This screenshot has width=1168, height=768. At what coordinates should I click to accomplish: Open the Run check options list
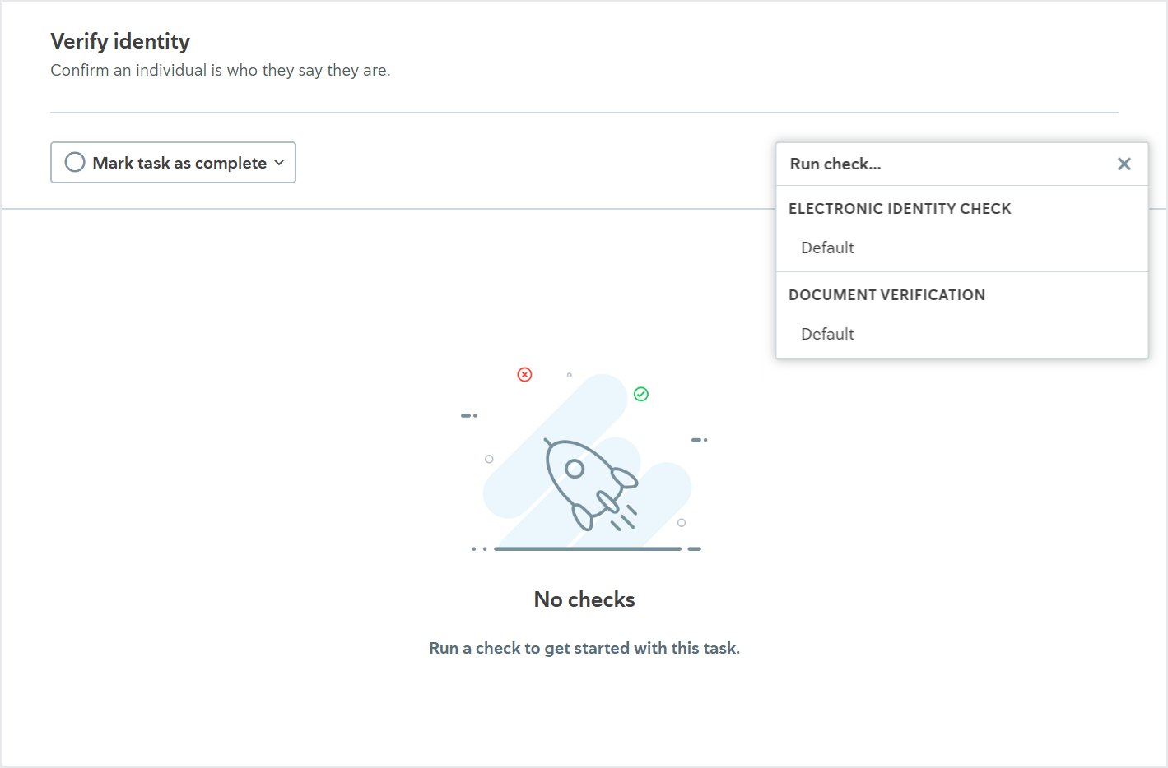click(836, 164)
